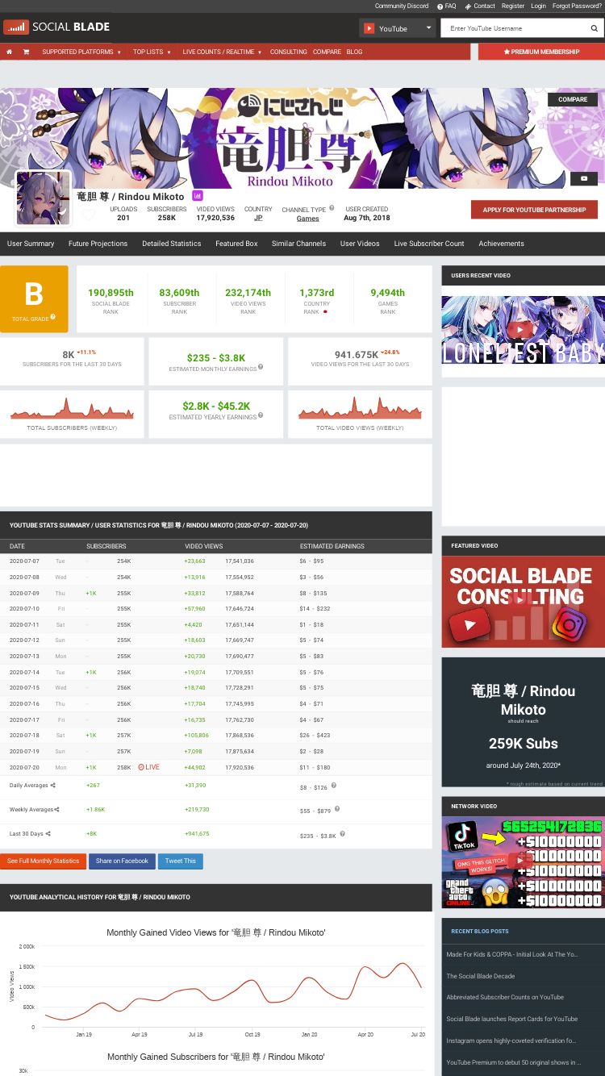605x1076 pixels.
Task: Open Social Blade launches Report Cards post
Action: [512, 1019]
